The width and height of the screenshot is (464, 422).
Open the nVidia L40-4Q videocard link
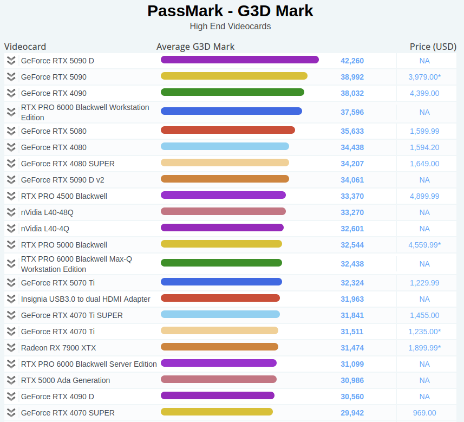(45, 229)
